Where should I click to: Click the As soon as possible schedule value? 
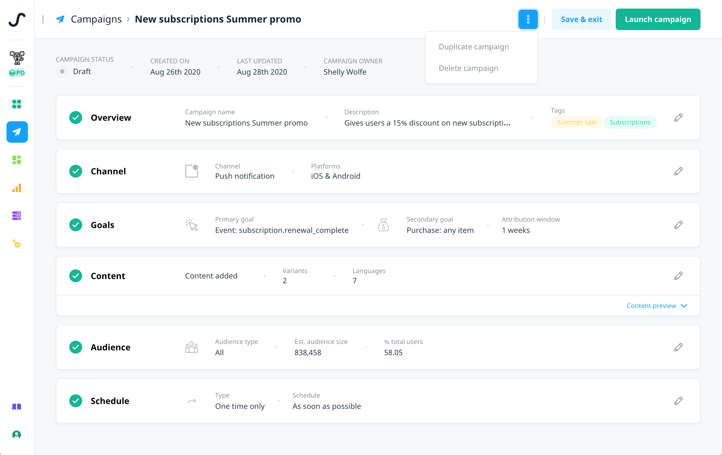pos(327,406)
